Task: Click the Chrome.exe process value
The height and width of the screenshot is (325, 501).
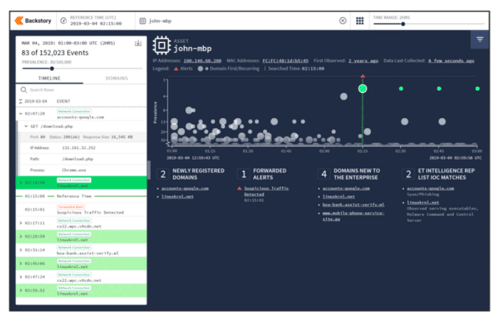Action: tap(74, 170)
